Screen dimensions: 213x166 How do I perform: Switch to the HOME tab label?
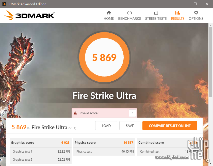109,19
